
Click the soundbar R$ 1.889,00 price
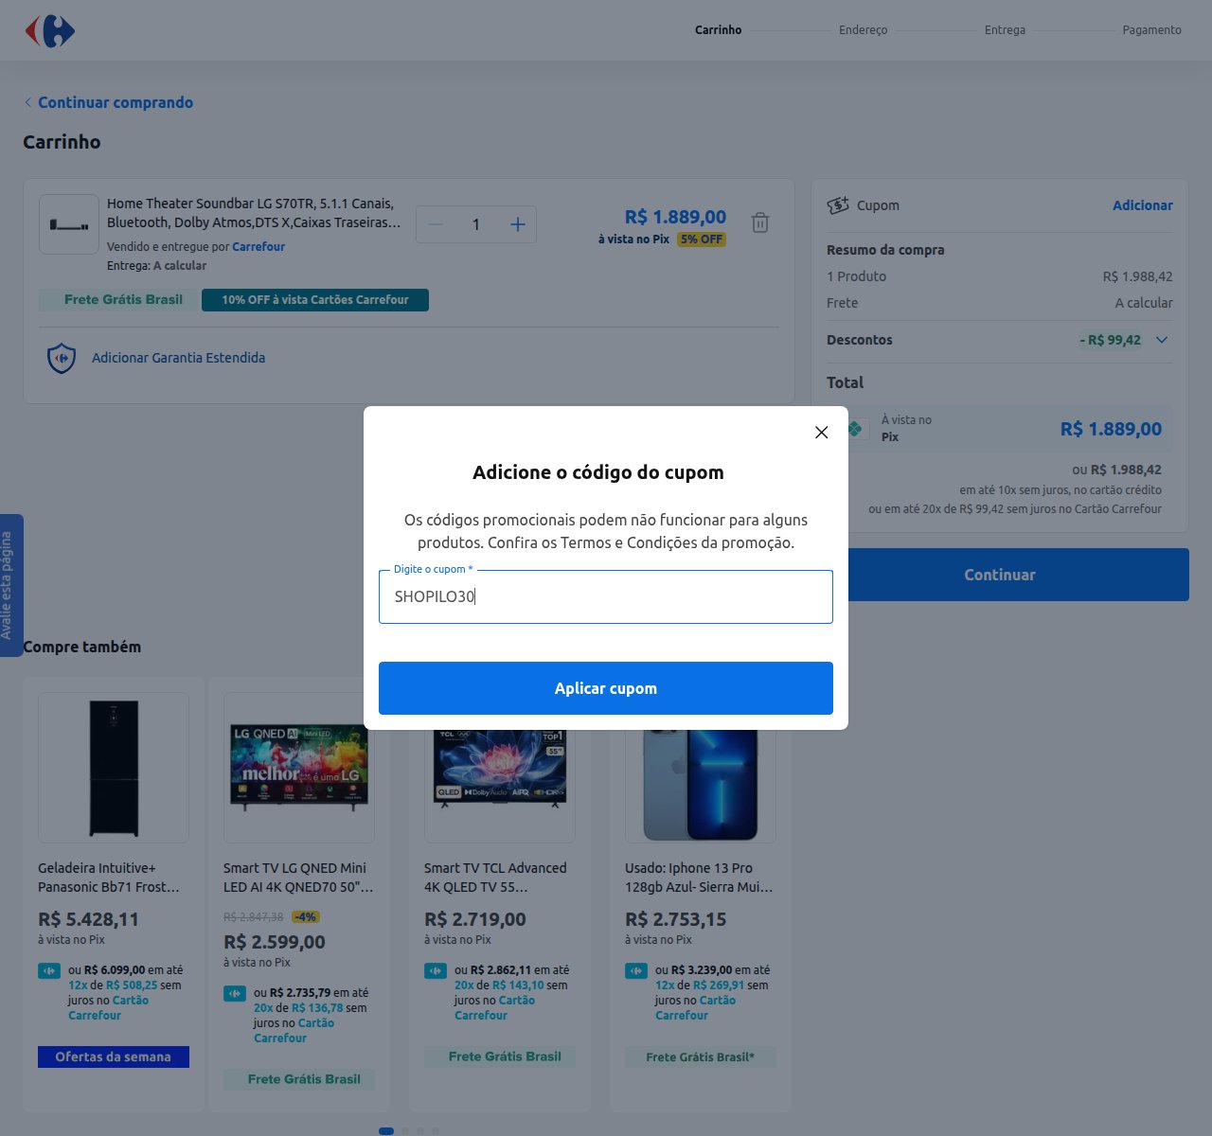point(675,217)
